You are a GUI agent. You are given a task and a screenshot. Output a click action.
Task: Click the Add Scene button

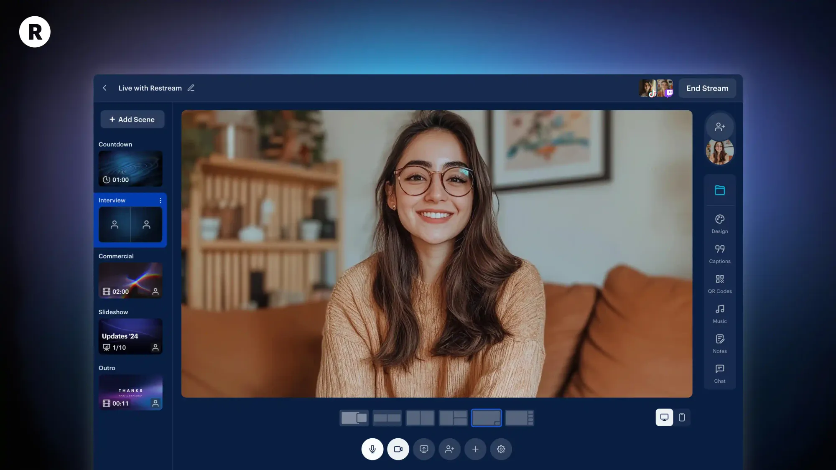[132, 119]
